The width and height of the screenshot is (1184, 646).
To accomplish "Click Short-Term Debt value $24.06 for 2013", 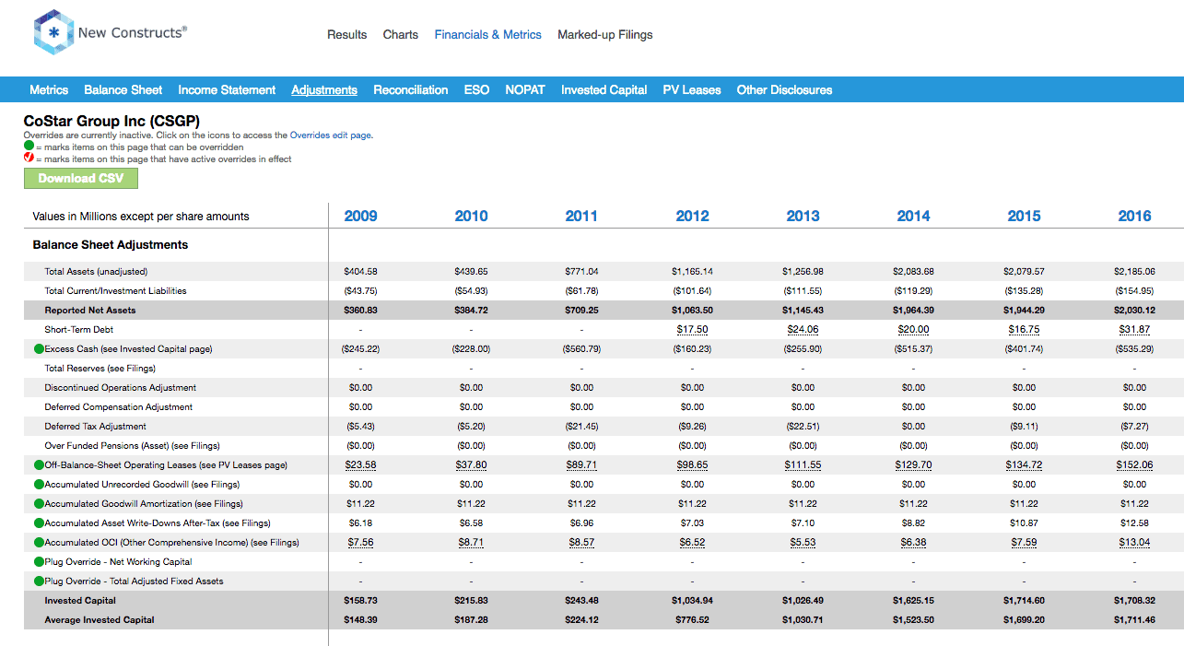I will 803,330.
